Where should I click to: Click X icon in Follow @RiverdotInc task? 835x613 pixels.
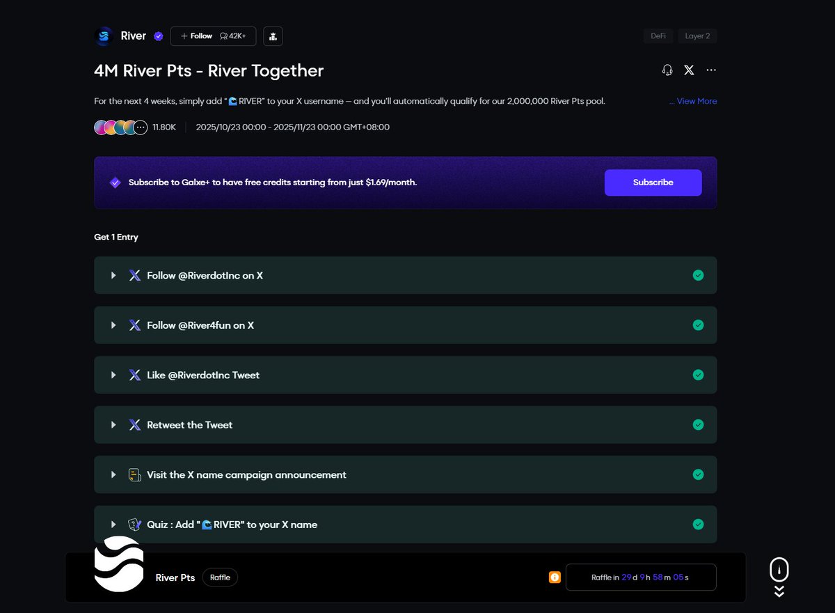click(x=135, y=276)
